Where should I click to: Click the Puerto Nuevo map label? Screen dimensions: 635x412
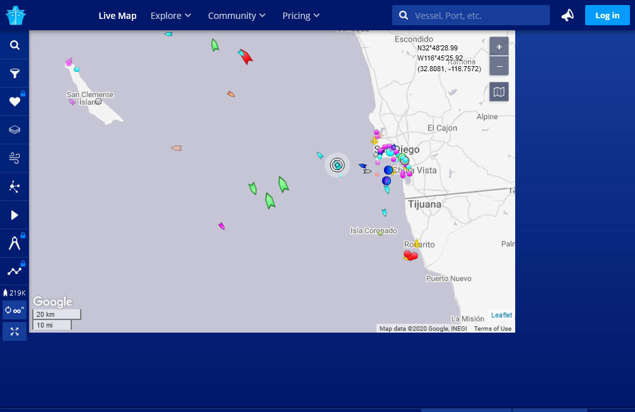(x=449, y=278)
